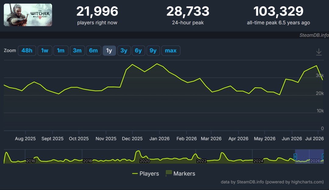
Task: Click the Witcher 3 game thumbnail
Action: click(x=28, y=15)
